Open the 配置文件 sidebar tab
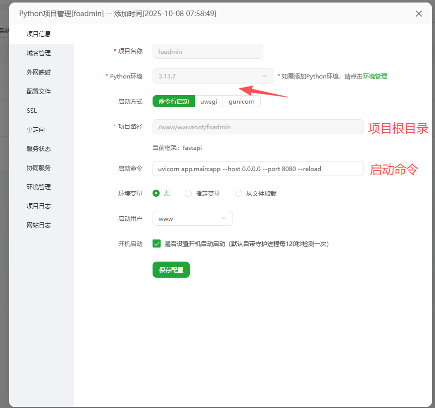The width and height of the screenshot is (435, 408). coord(39,92)
